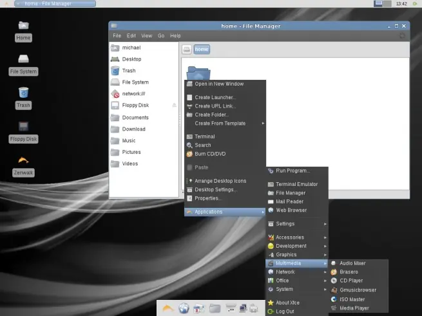The width and height of the screenshot is (422, 316).
Task: Open Pictures folder in the sidebar
Action: coord(131,153)
